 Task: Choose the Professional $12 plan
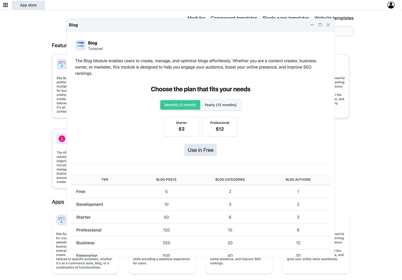[219, 126]
